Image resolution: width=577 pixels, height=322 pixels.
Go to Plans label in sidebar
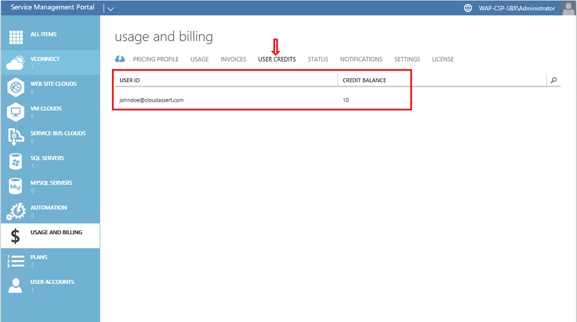click(39, 257)
